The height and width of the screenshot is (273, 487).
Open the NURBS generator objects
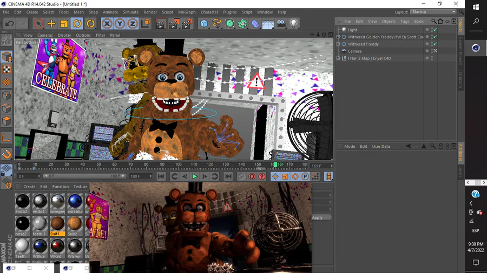click(229, 24)
